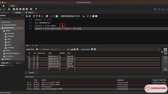The width and height of the screenshot is (168, 94).
Task: Select the timeData table
Action: click(10, 48)
